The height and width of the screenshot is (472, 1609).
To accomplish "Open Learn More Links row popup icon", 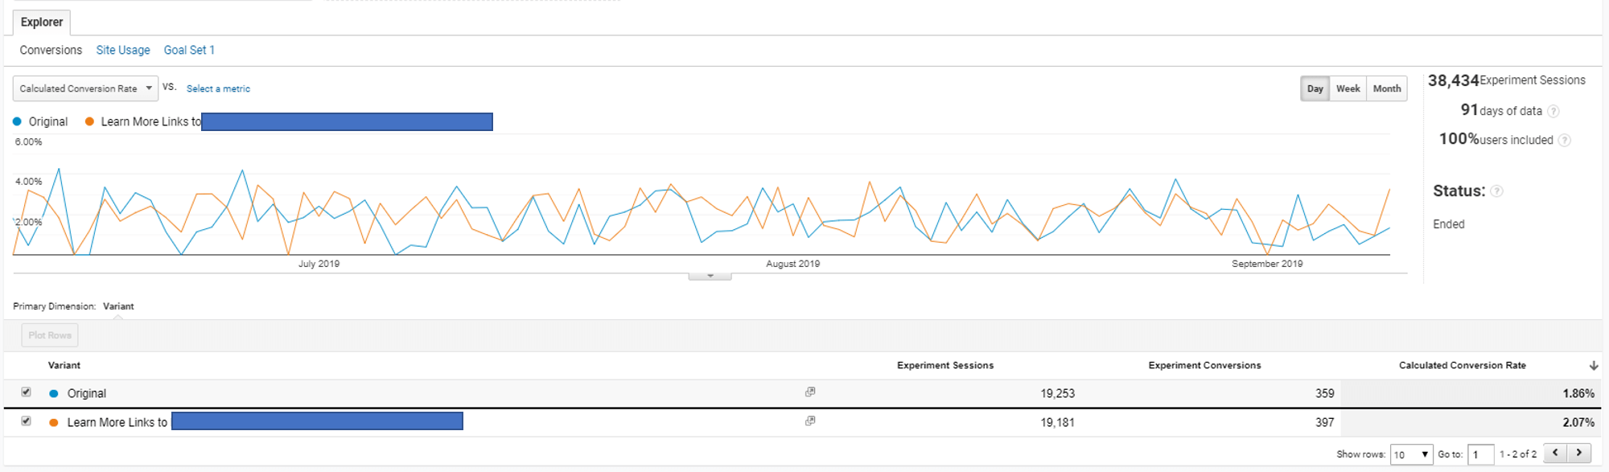I will [810, 421].
